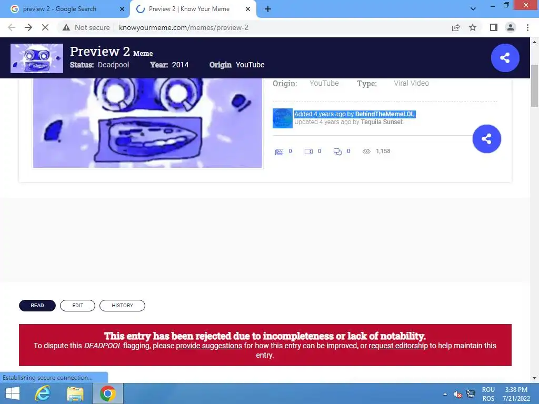Click the 1,158 views count
This screenshot has width=539, height=404.
click(x=383, y=151)
